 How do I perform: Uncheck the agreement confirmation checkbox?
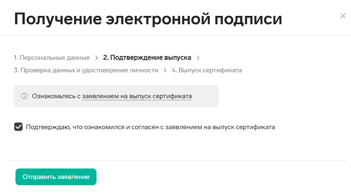tap(18, 127)
